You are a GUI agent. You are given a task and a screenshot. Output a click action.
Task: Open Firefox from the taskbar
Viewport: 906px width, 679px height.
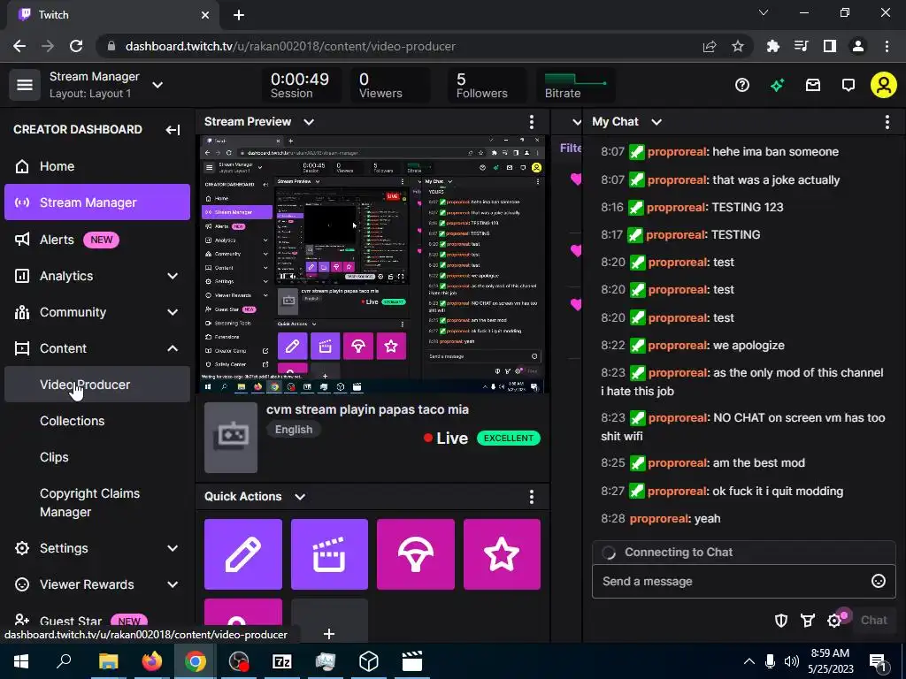(152, 661)
